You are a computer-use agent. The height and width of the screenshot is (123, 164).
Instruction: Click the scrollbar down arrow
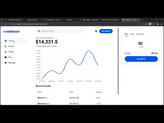tap(118, 104)
